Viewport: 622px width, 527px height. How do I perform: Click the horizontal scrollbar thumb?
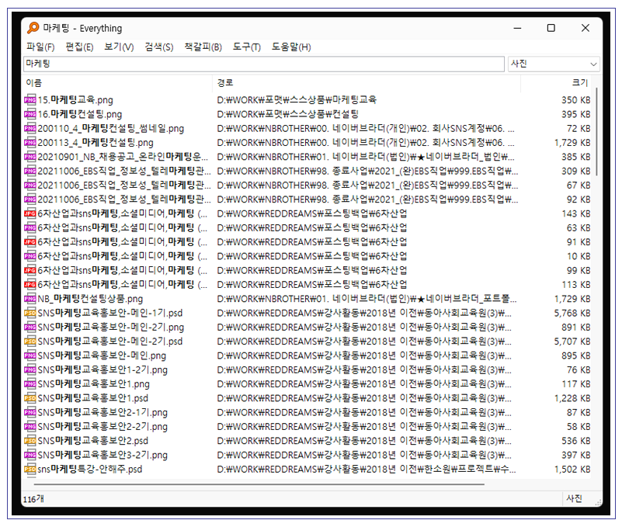(259, 484)
